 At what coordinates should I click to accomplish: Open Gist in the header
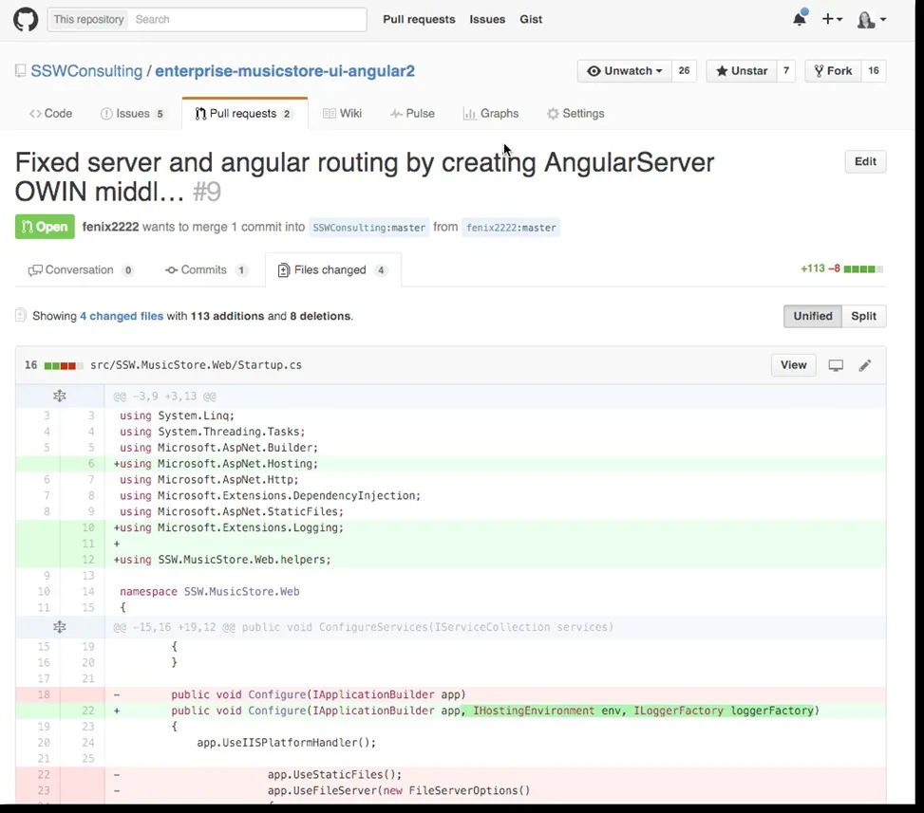tap(531, 19)
